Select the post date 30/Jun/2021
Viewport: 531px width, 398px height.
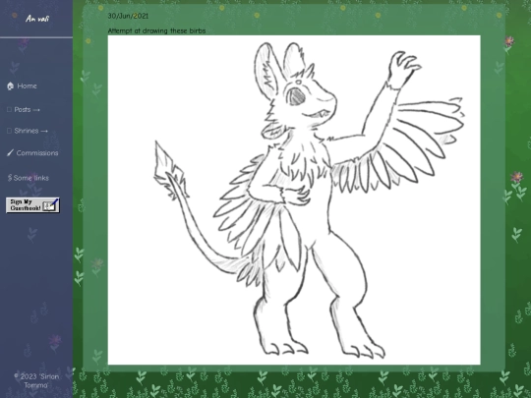point(128,16)
